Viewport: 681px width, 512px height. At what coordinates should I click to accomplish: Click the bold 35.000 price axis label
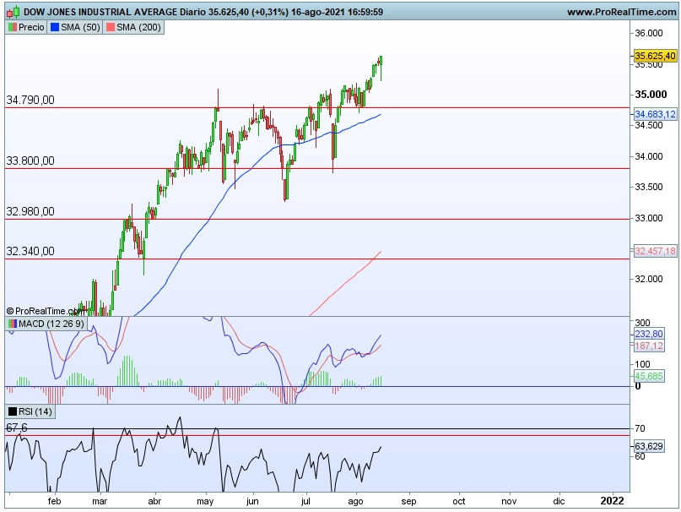pyautogui.click(x=651, y=95)
